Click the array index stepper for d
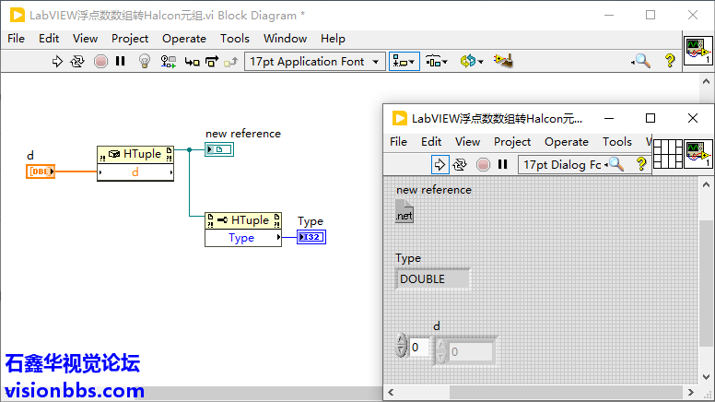 tap(401, 348)
